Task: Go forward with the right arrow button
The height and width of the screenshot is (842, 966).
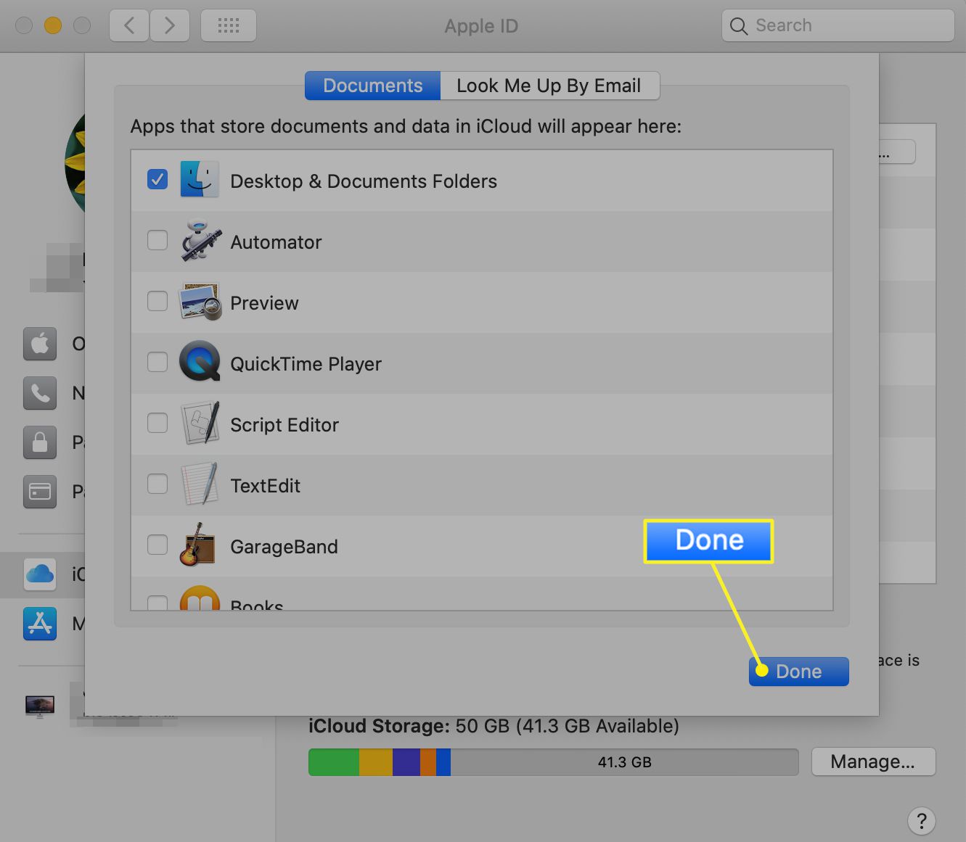Action: coord(170,26)
